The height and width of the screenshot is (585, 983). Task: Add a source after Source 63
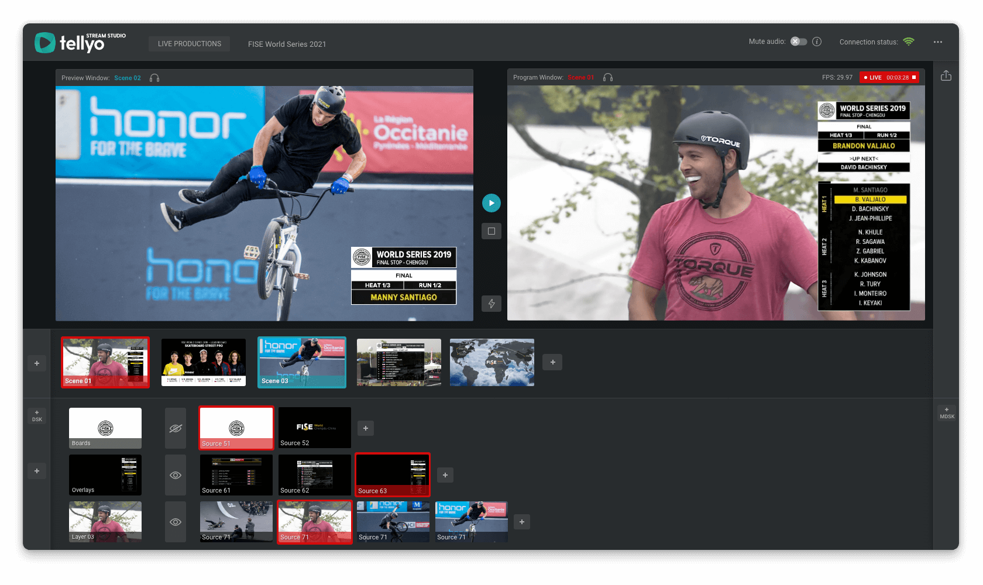[445, 475]
